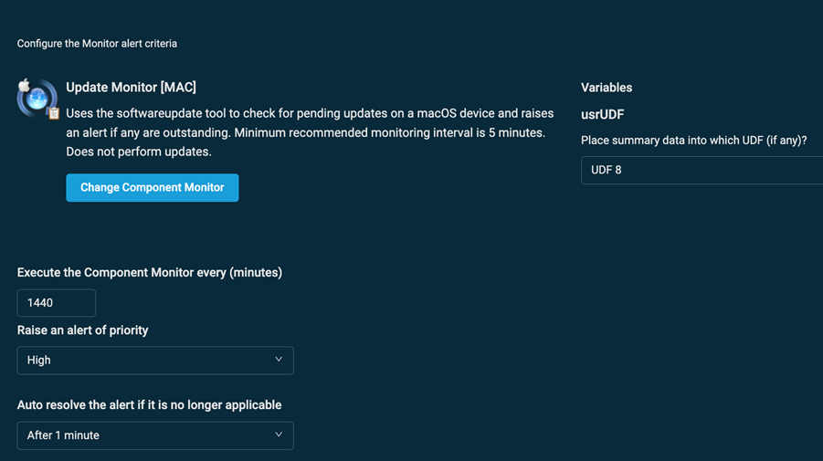This screenshot has height=461, width=823.
Task: Click the 'Place summary data into which UDF' label
Action: coord(693,141)
